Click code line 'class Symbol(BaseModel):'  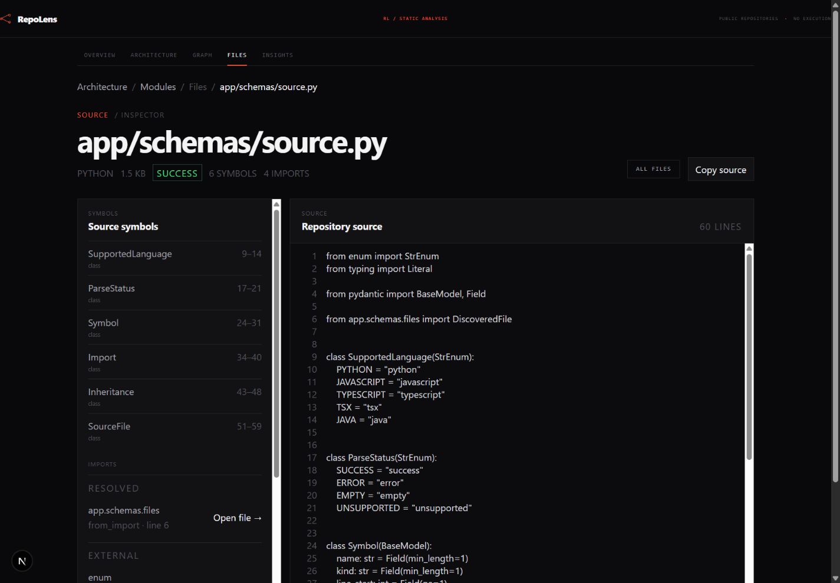click(378, 546)
